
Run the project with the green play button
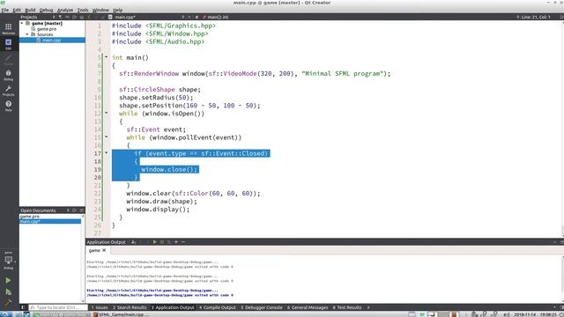pyautogui.click(x=8, y=280)
